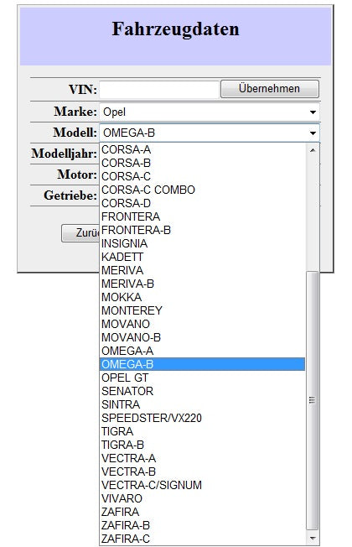352x547 pixels.
Task: Click the partially hidden Zurück button
Action: (80, 232)
